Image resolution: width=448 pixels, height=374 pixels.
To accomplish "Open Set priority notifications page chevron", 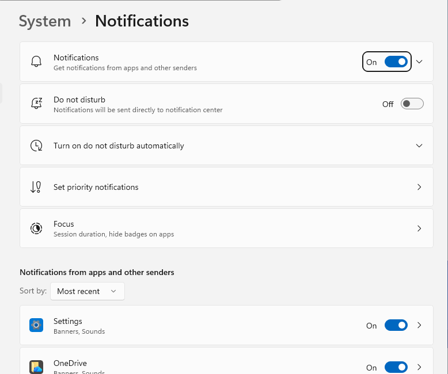I will coord(419,187).
